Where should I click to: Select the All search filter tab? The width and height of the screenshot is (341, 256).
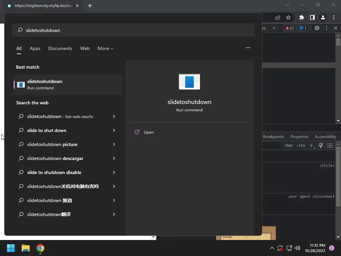pos(19,49)
